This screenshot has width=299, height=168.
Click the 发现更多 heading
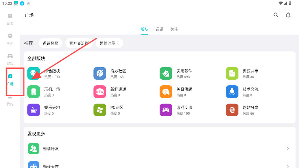(x=36, y=134)
